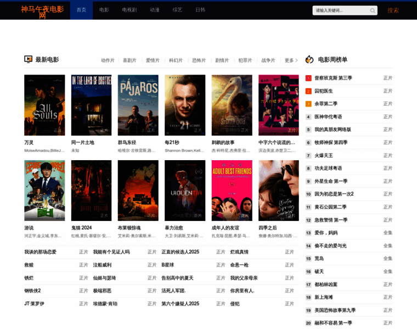The height and width of the screenshot is (329, 417).
Task: Open the 动漫 navigation tab
Action: pyautogui.click(x=155, y=10)
